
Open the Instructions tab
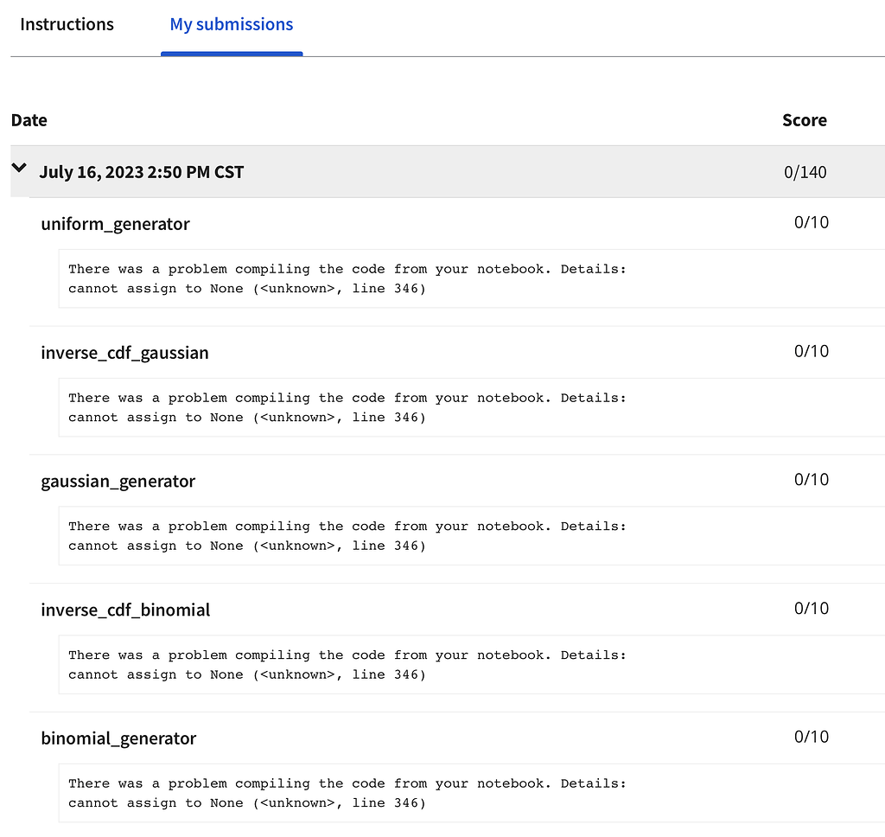tap(67, 25)
